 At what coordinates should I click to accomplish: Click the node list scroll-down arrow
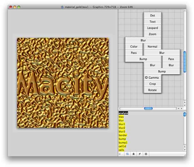point(185,150)
